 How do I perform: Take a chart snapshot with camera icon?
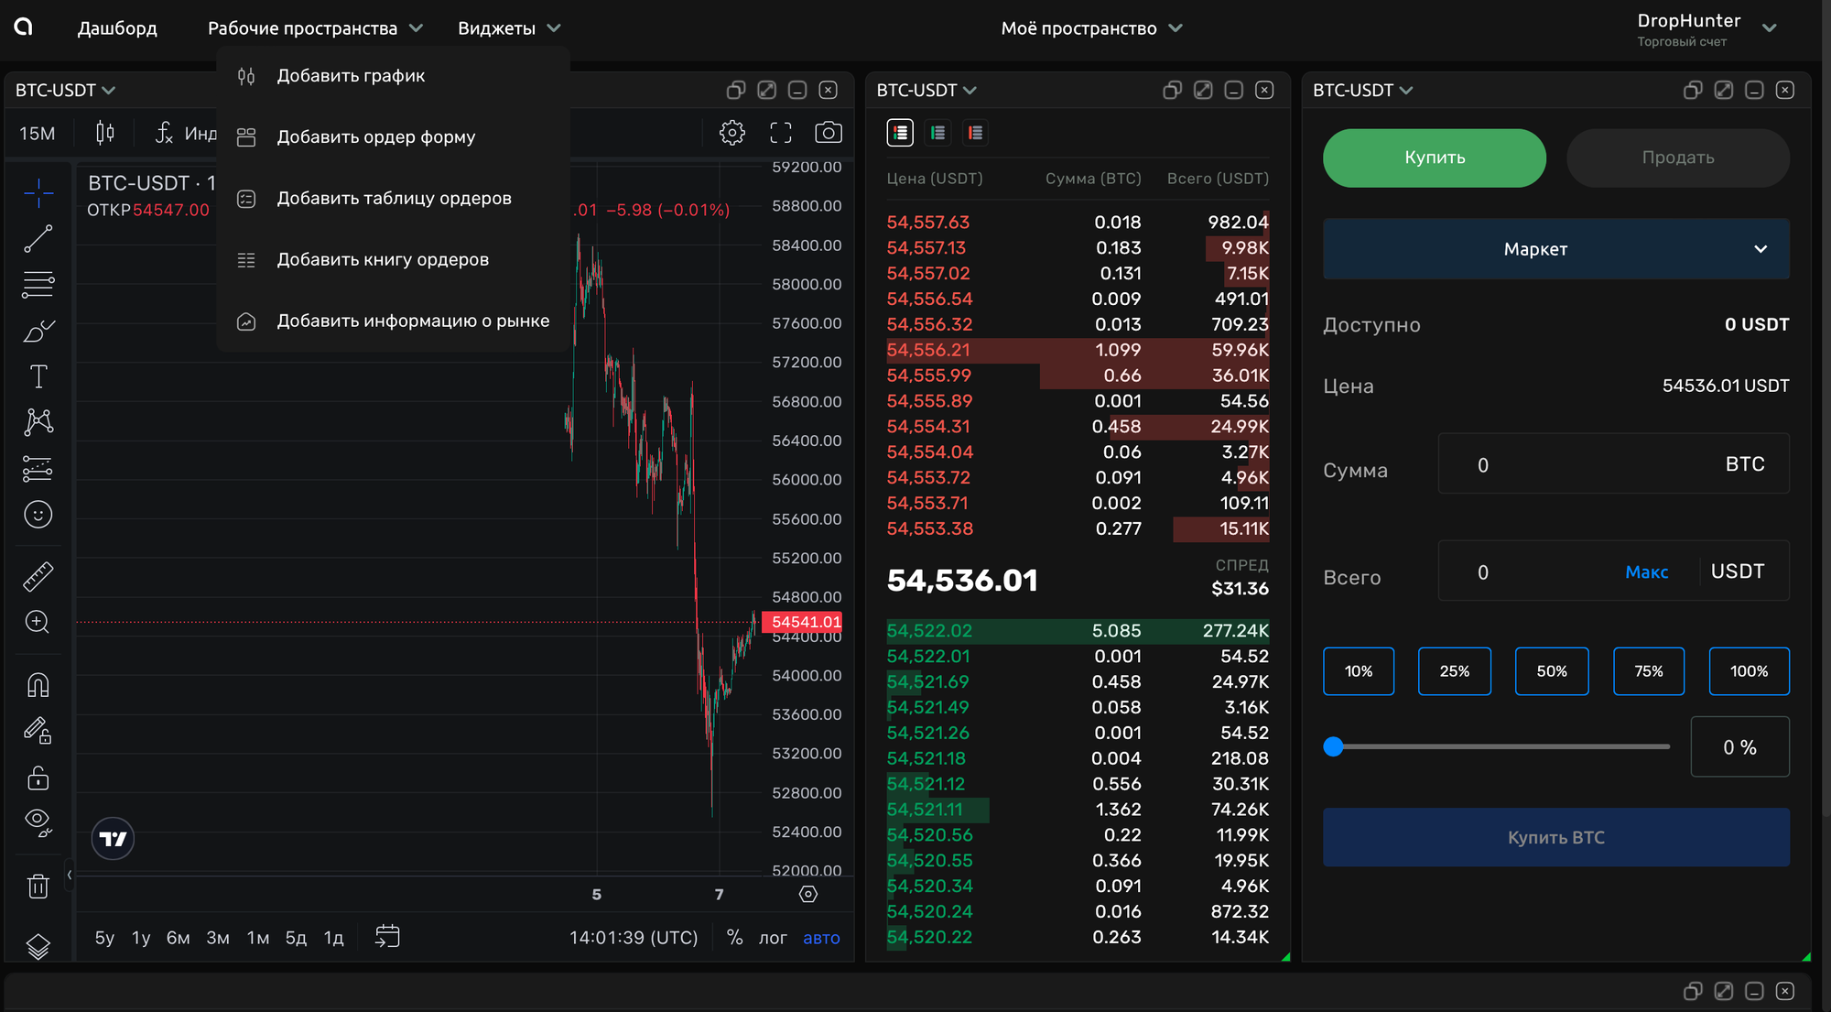point(828,133)
